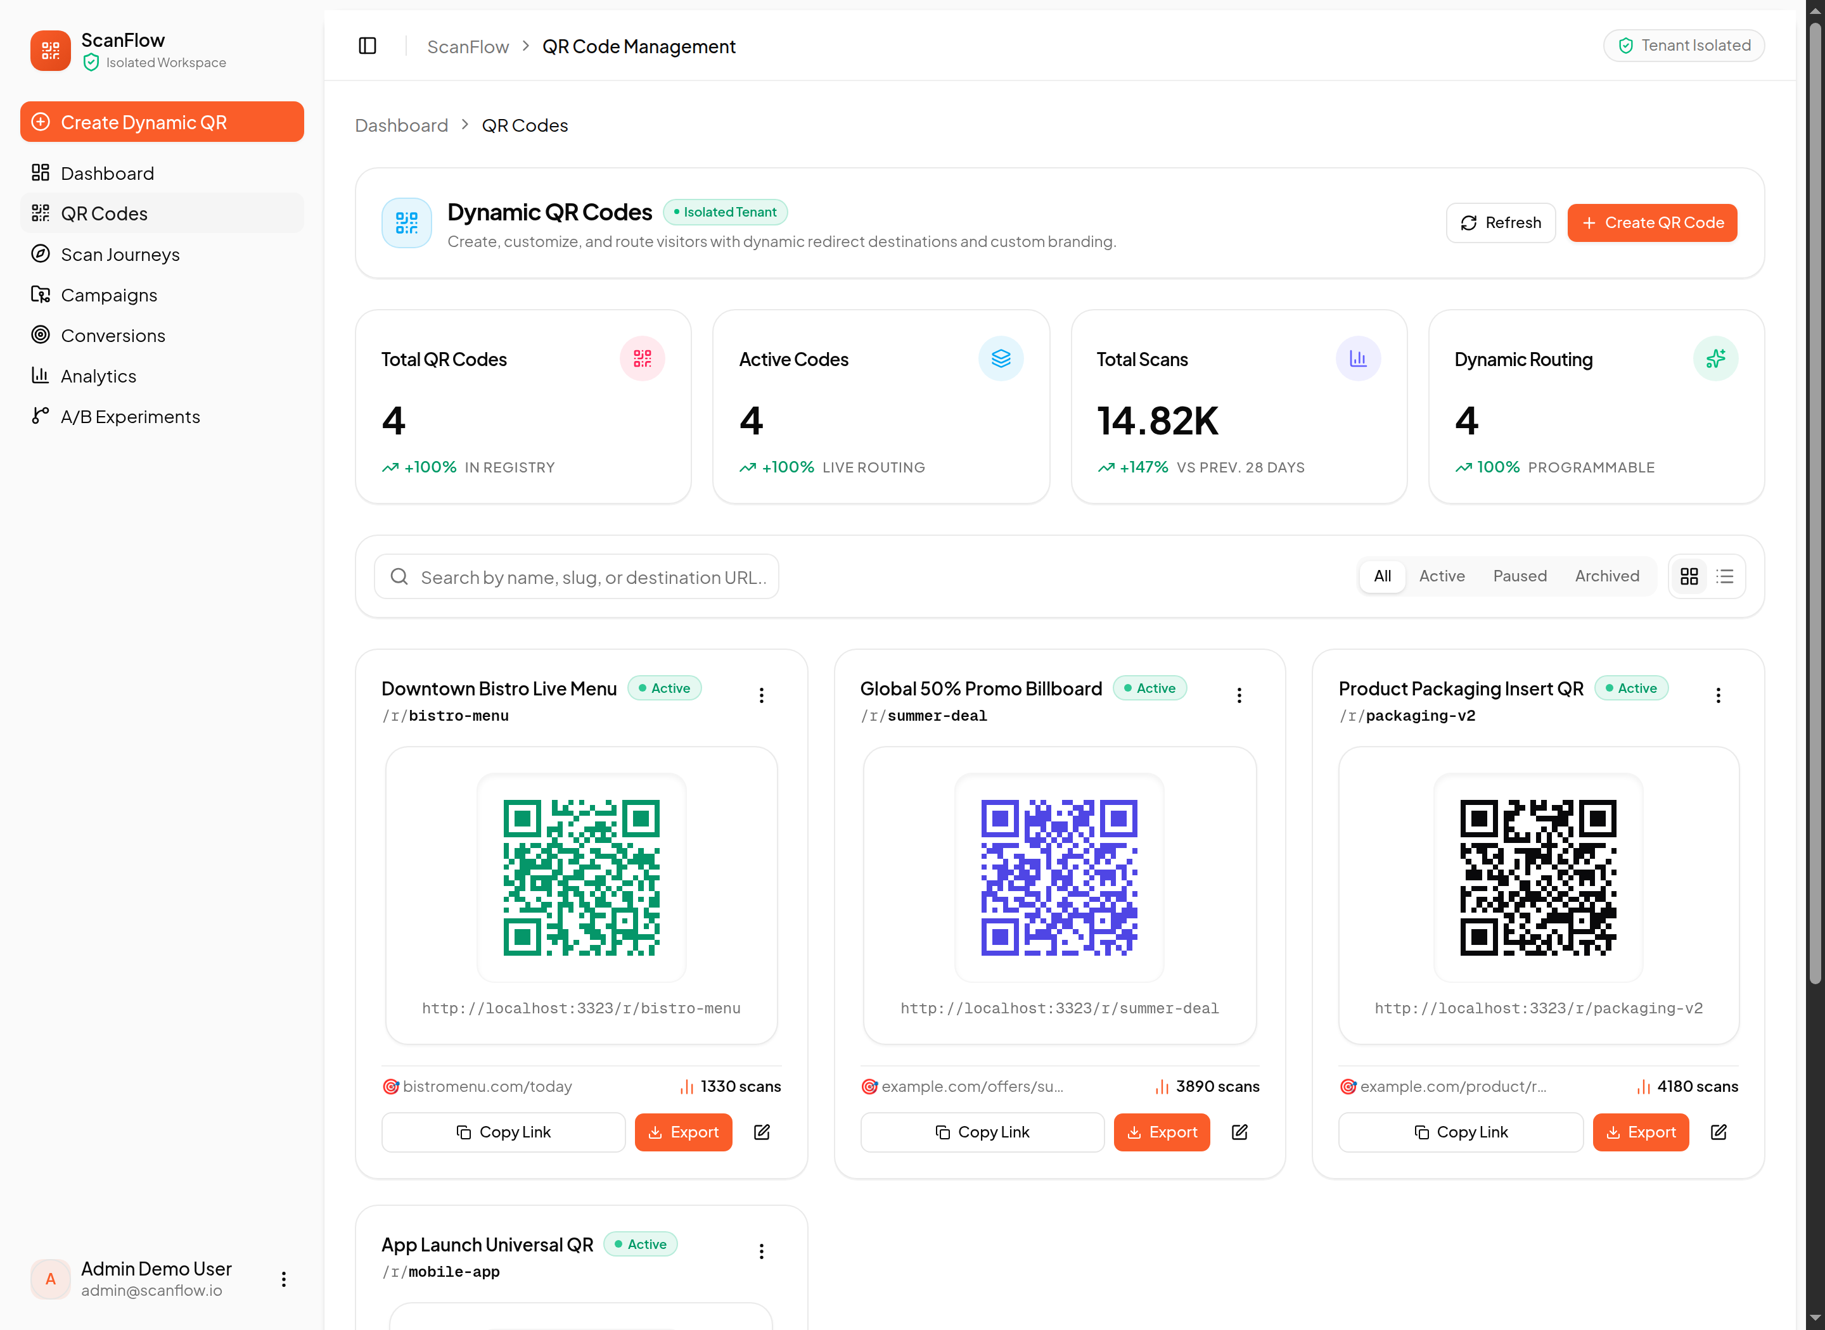Open options menu for App Launch Universal QR
This screenshot has width=1825, height=1330.
click(761, 1252)
